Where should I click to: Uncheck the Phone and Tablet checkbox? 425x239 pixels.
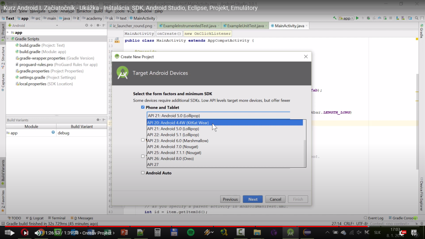[143, 107]
